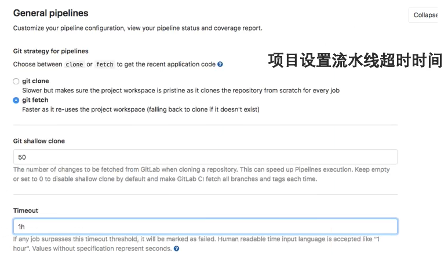448x263 pixels.
Task: Click the 'fetch' code word in description
Action: pyautogui.click(x=104, y=64)
